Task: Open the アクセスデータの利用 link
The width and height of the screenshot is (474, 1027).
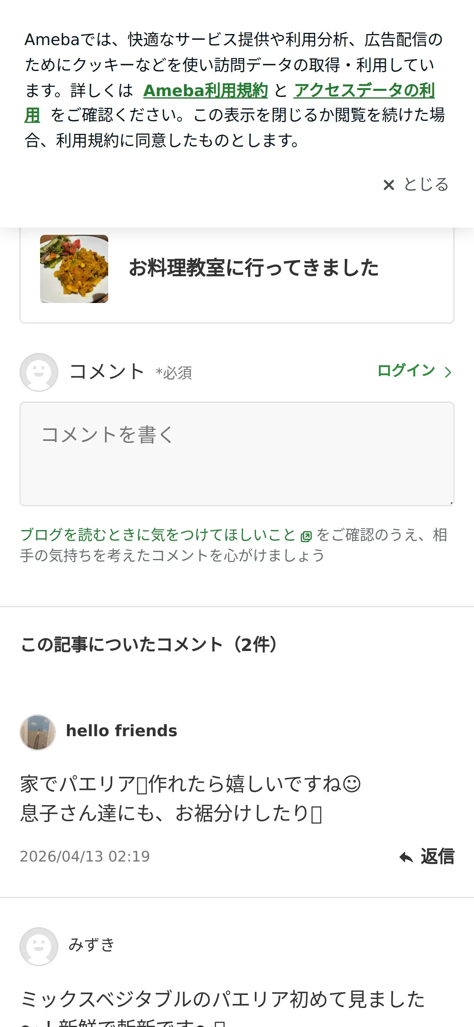Action: tap(364, 90)
